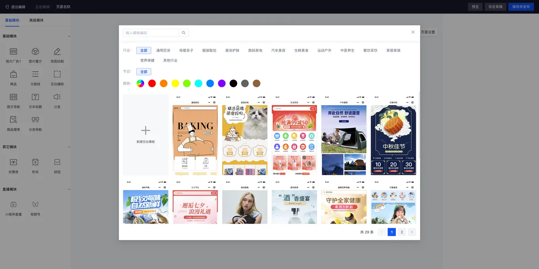
Task: Click the 视频号 module icon
Action: [35, 204]
